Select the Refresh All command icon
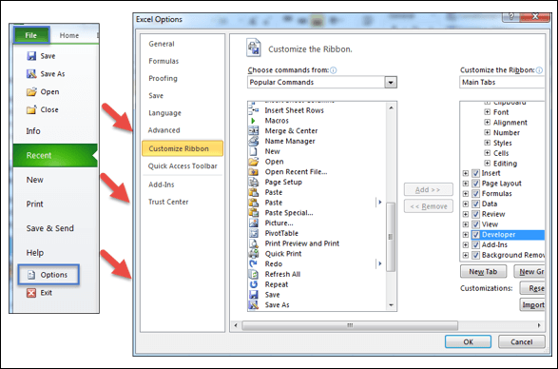The height and width of the screenshot is (369, 558). [x=254, y=274]
